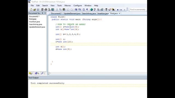Click the TextPad title bar app icon
Image resolution: width=175 pixels, height=98 pixels.
pyautogui.click(x=29, y=2)
